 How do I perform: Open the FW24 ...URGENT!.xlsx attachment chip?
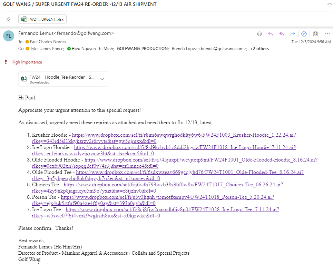[42, 19]
